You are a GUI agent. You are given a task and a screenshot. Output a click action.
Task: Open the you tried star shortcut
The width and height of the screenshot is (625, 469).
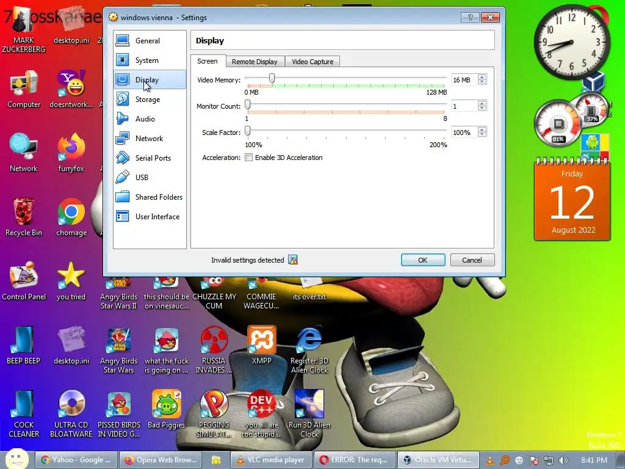pyautogui.click(x=71, y=281)
